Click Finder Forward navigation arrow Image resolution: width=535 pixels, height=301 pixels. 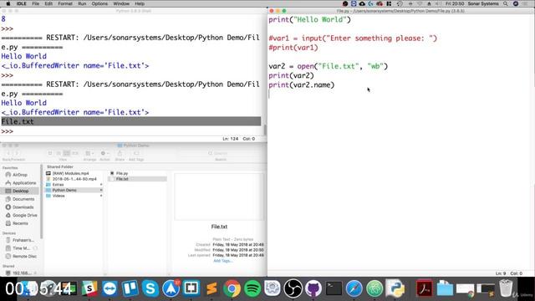(x=17, y=154)
